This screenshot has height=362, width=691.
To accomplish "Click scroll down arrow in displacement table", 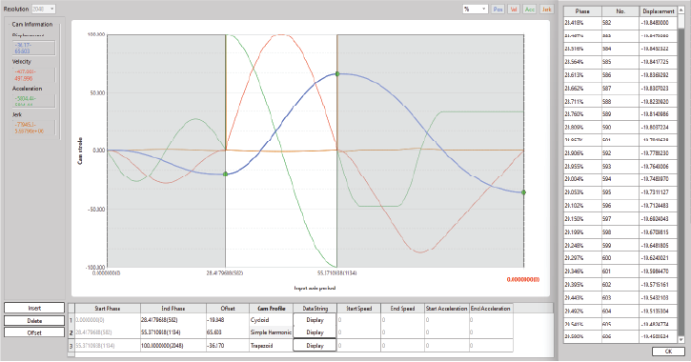I will 681,339.
